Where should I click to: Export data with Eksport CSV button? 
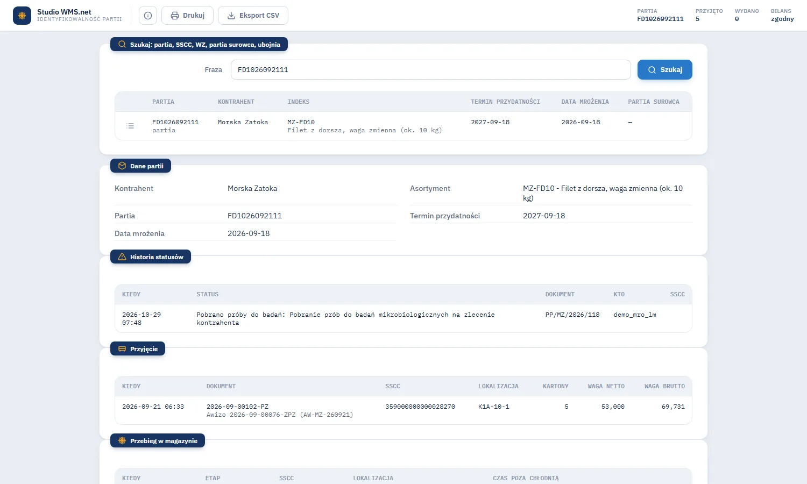pos(253,16)
